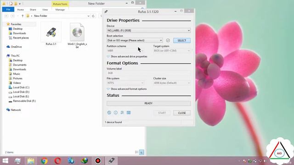Switch Explorer to details view icon
The image size is (294, 165).
point(137,152)
